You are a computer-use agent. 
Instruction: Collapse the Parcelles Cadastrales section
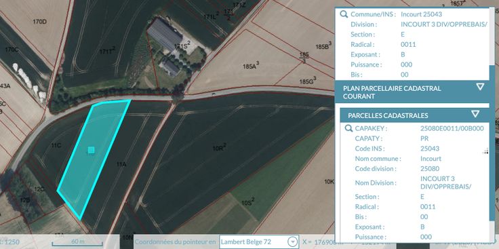(x=475, y=114)
